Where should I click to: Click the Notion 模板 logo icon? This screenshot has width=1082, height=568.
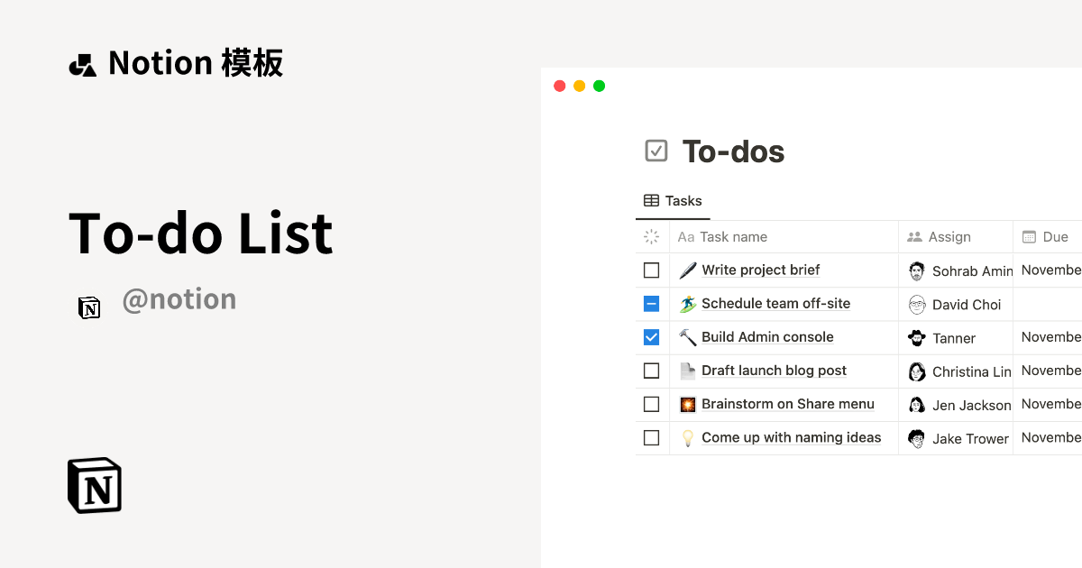click(x=83, y=62)
